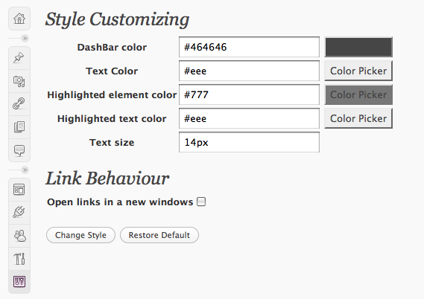Open Color Picker for Highlighted element color
The height and width of the screenshot is (299, 424).
358,94
